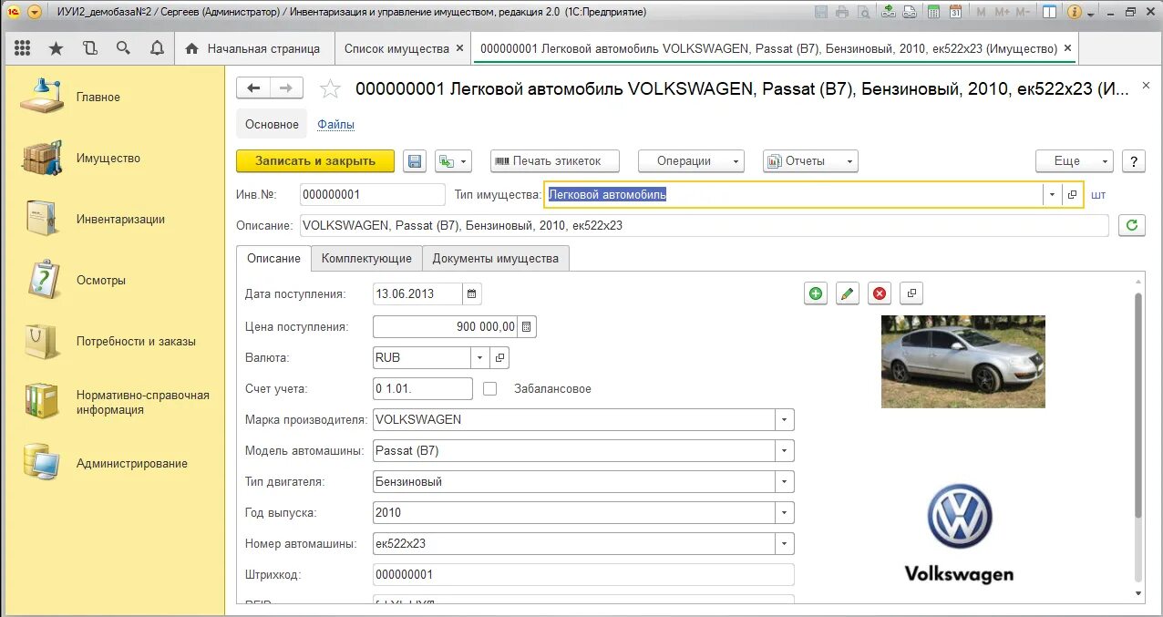Switch to the Комплектующие tab

coord(366,259)
